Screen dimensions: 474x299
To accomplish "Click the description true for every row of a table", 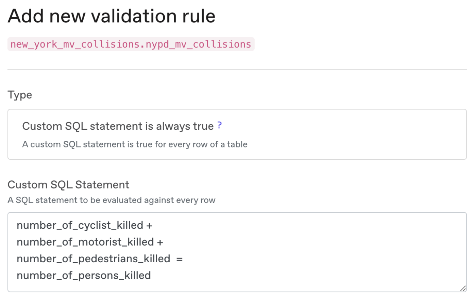I will [135, 144].
